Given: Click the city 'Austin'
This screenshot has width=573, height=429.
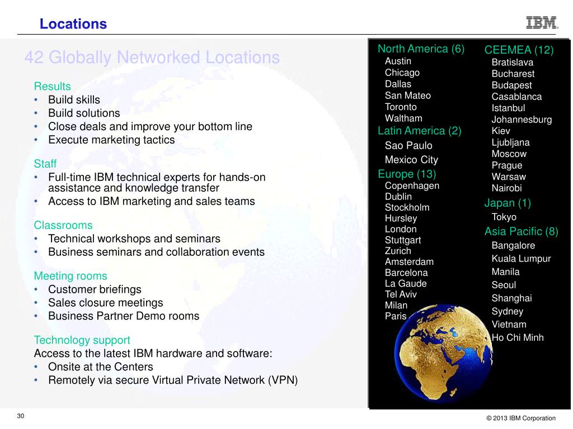Looking at the screenshot, I should coord(398,61).
